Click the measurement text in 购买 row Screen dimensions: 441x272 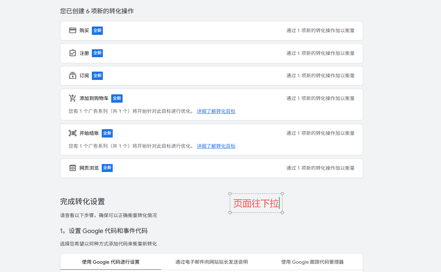[320, 31]
